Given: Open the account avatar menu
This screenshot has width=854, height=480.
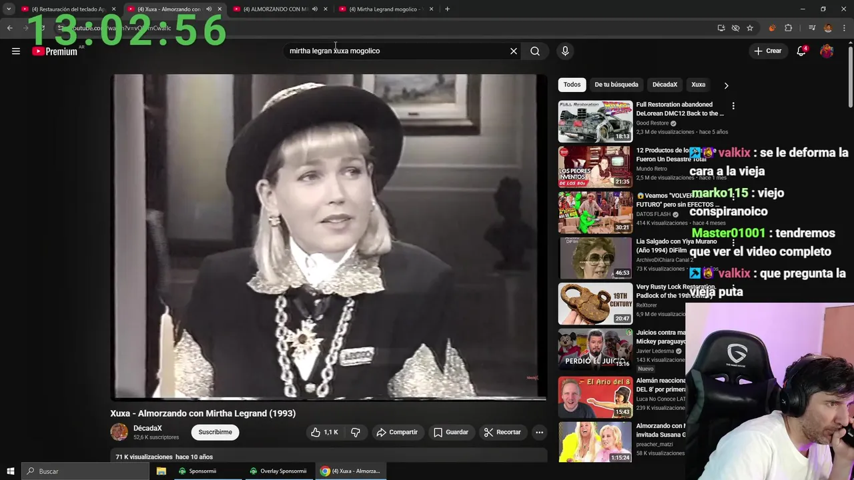Looking at the screenshot, I should tap(827, 51).
